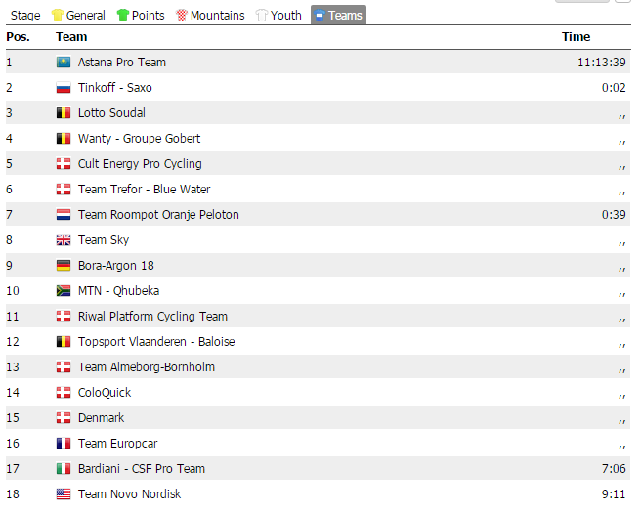The image size is (641, 513).
Task: Click Danish flag beside Denmark team
Action: click(x=64, y=418)
